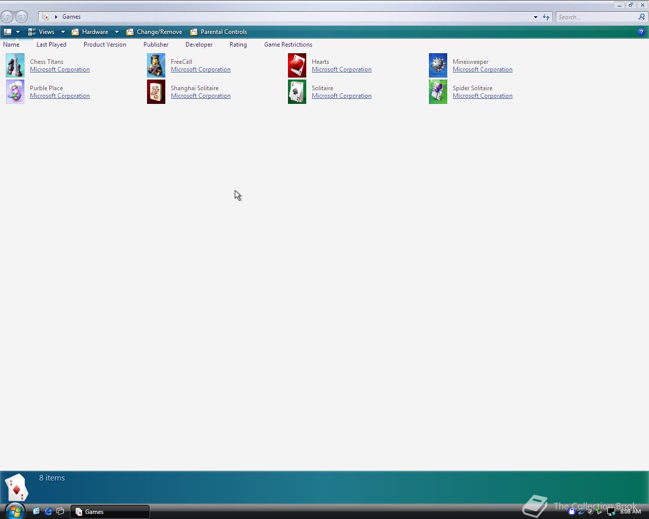Click Microsoft Corporation link under Chess Titans
The width and height of the screenshot is (649, 519).
[x=60, y=69]
